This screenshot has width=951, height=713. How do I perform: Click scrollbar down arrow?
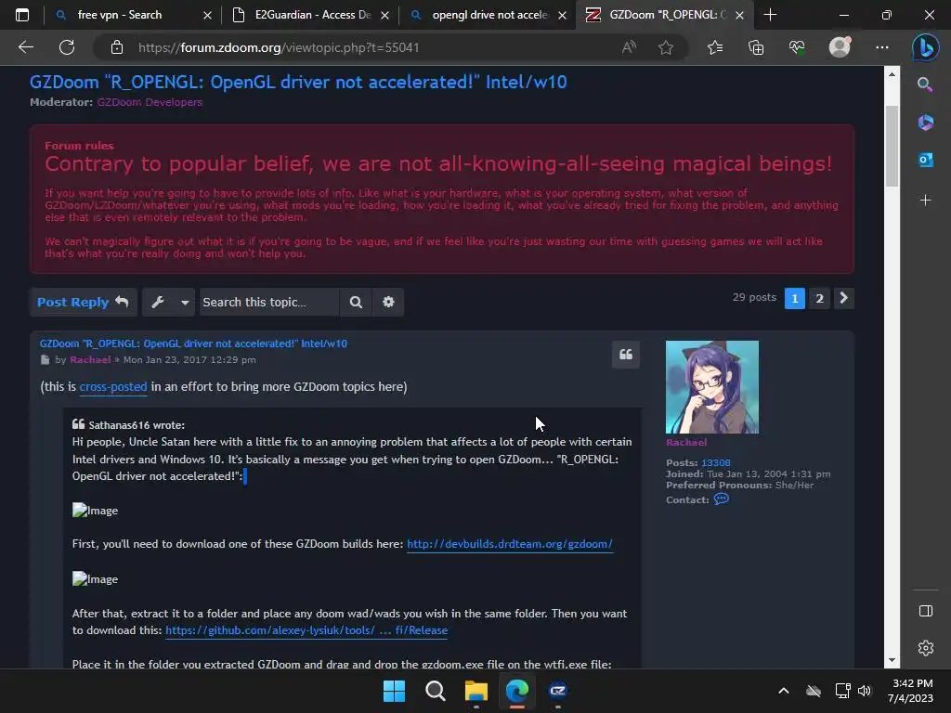pos(892,660)
